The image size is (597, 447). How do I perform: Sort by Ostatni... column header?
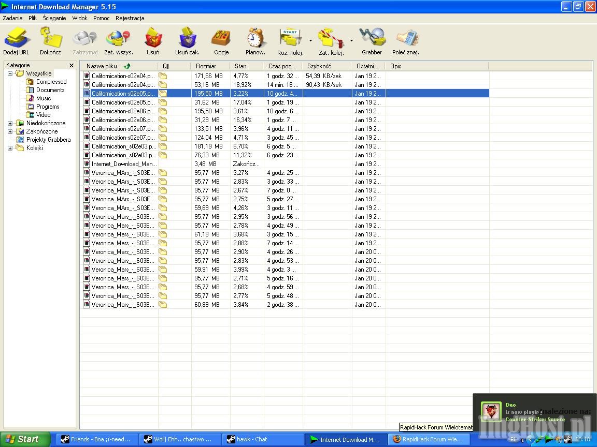coord(368,66)
